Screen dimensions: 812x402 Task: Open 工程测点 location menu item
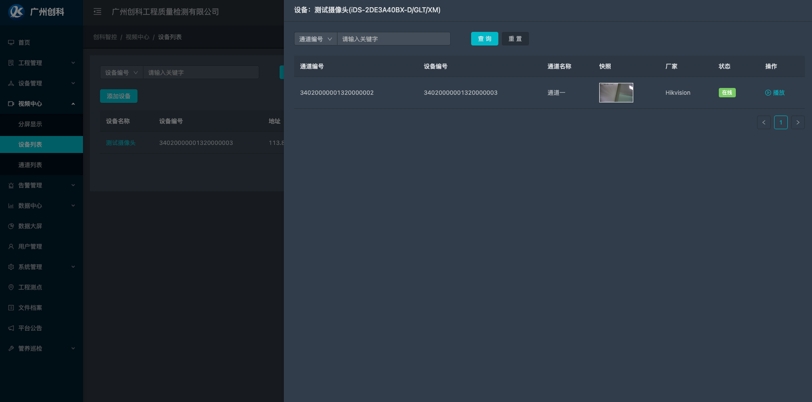(x=30, y=287)
